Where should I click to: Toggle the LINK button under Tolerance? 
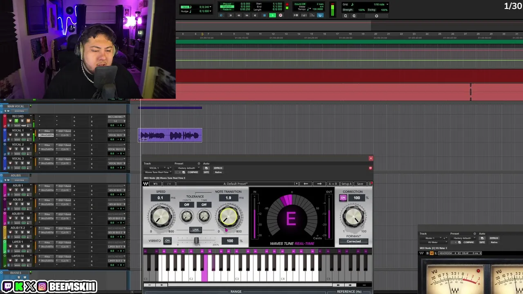(196, 229)
